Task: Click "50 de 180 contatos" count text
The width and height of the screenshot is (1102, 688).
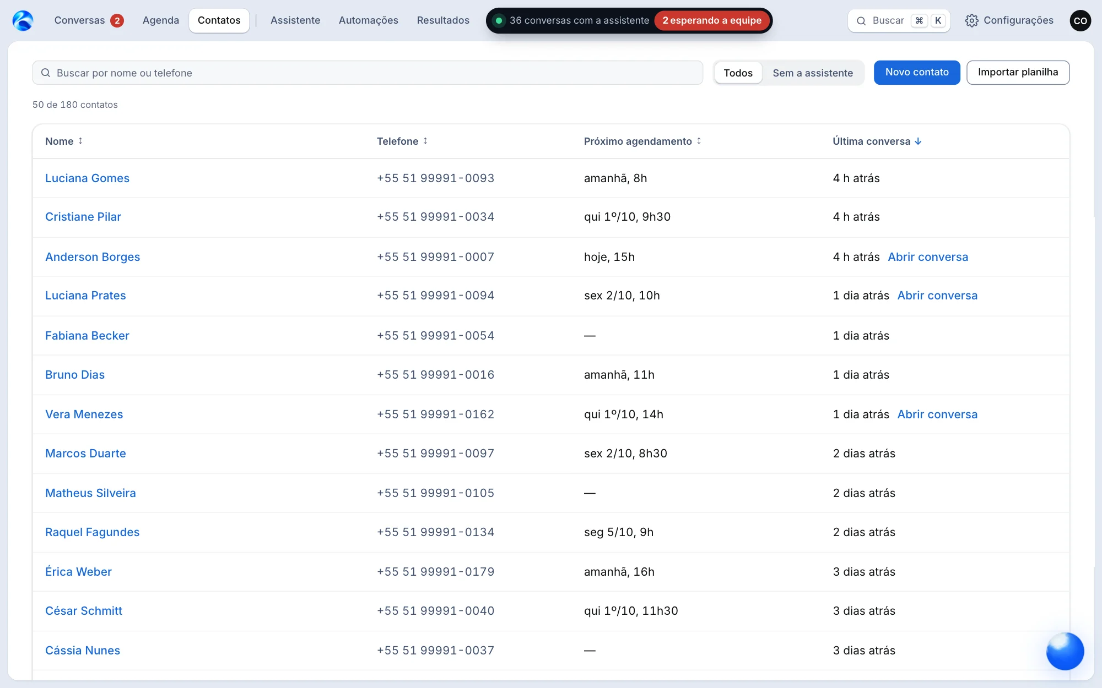Action: tap(75, 105)
